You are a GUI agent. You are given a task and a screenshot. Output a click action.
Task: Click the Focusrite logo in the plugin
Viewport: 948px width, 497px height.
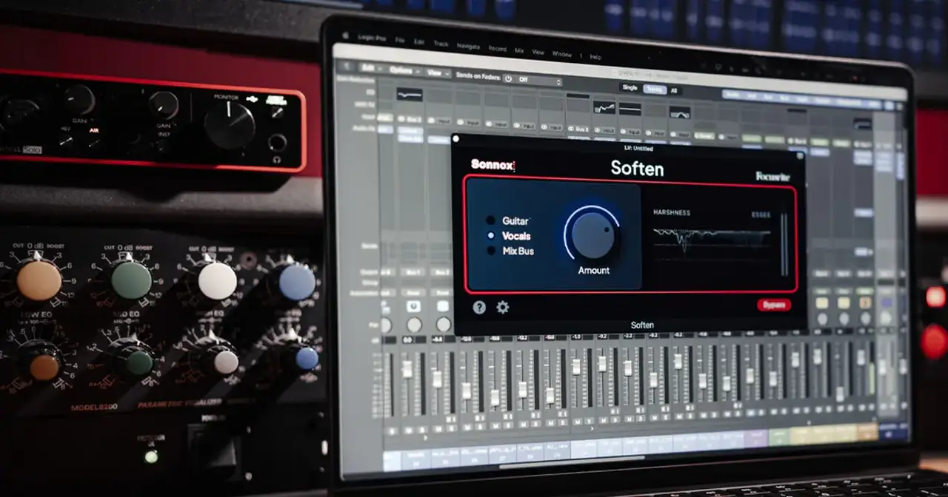tap(772, 176)
